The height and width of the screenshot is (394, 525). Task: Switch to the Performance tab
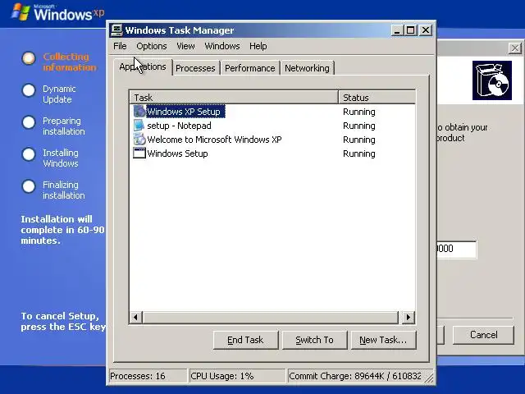(249, 68)
